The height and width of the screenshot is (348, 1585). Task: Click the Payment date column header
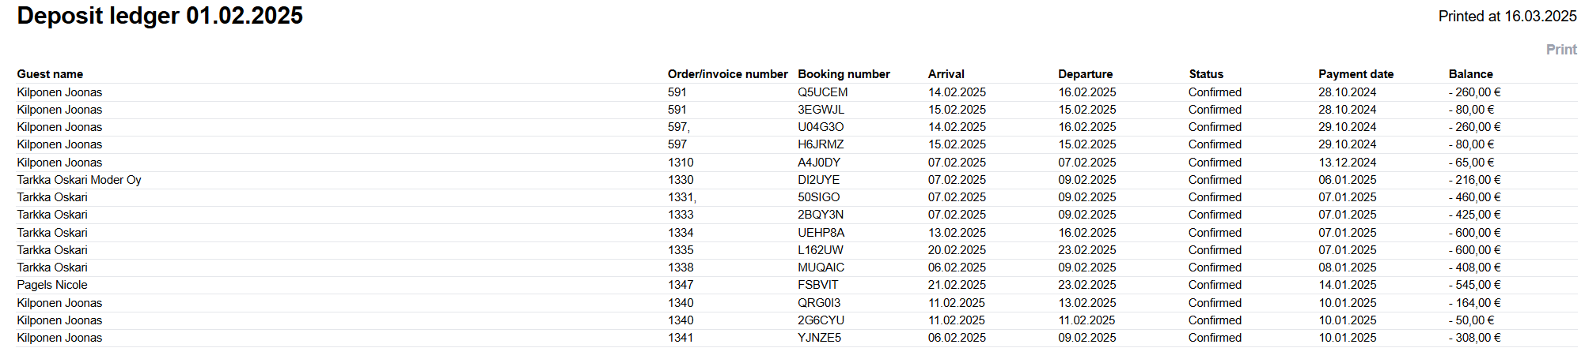pos(1356,74)
